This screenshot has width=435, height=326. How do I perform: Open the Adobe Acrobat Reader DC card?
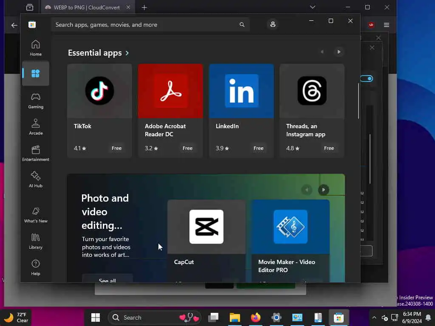click(x=170, y=111)
